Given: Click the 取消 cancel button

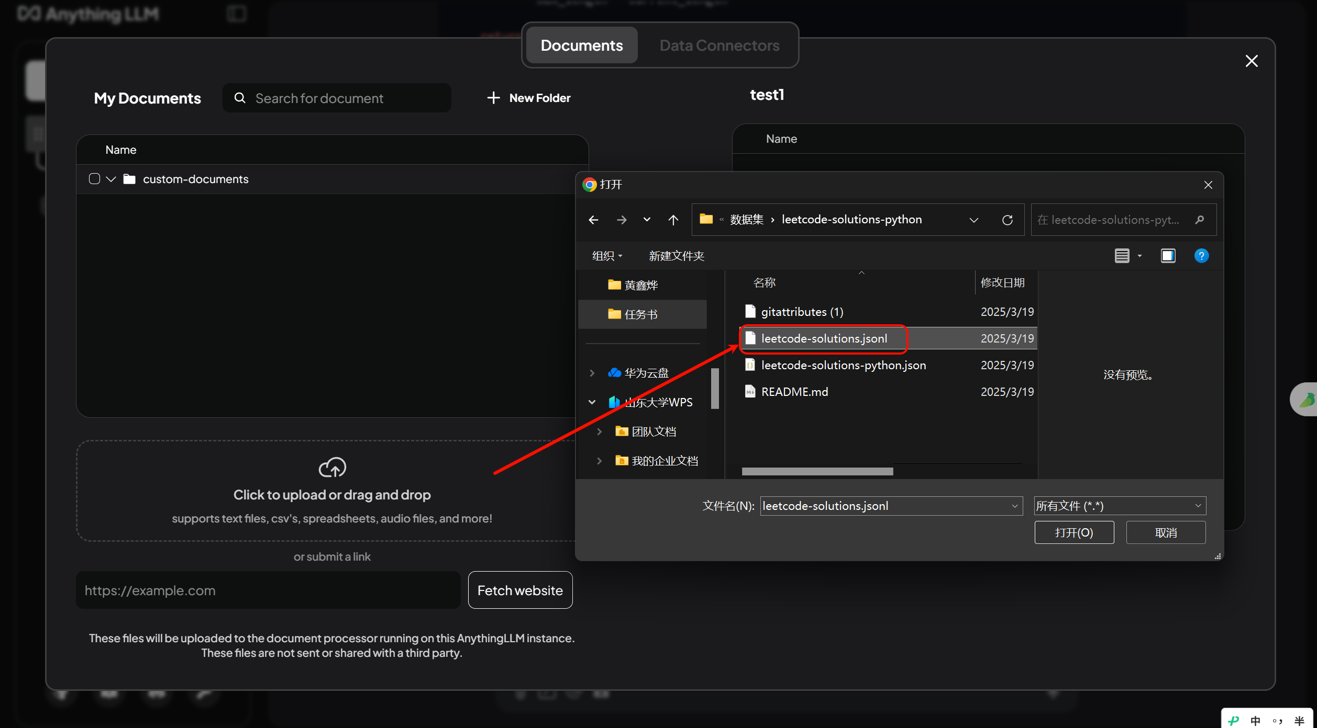Looking at the screenshot, I should click(x=1166, y=532).
